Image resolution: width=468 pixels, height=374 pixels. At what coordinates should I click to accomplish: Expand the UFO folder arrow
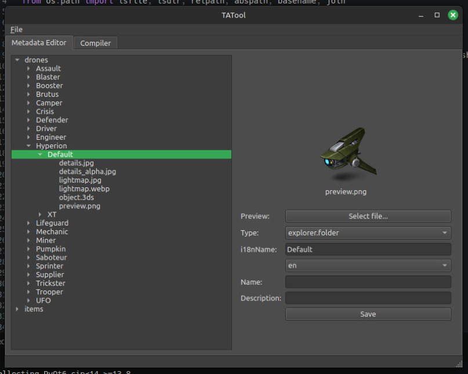pos(29,300)
